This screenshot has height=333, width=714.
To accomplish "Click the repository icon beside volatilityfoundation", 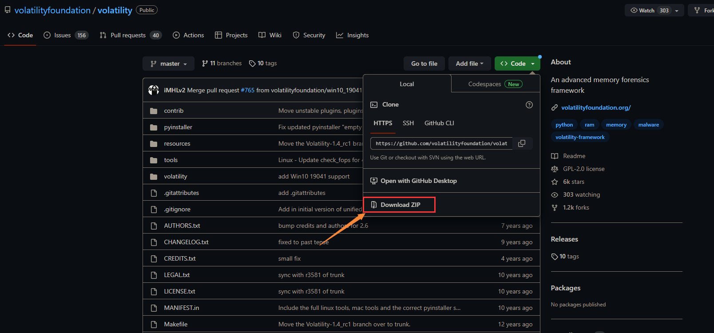I will pyautogui.click(x=8, y=10).
